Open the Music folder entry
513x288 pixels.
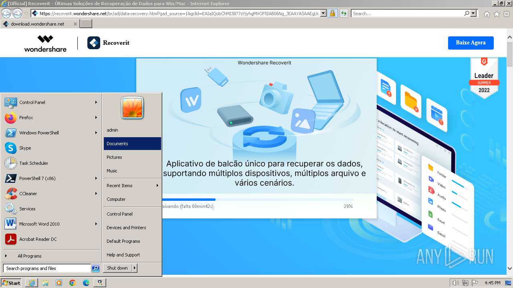[132, 171]
